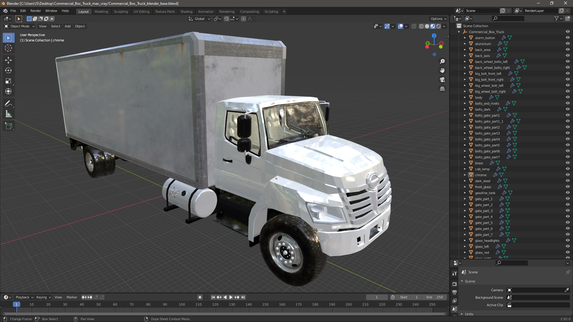Screen dimensions: 573x322
Task: Jump to the timeline start frame
Action: [x=213, y=297]
